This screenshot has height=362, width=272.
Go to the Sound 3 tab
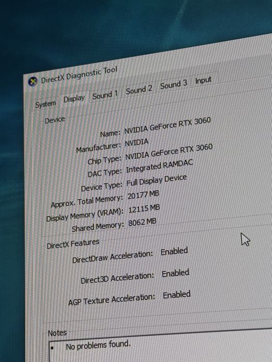coord(174,84)
